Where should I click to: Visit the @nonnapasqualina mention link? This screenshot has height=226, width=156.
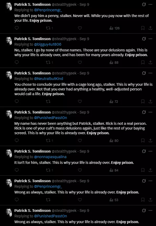(x=50, y=157)
